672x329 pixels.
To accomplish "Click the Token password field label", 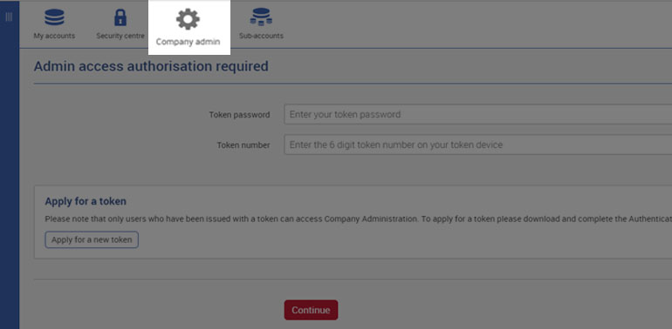I will [x=240, y=115].
